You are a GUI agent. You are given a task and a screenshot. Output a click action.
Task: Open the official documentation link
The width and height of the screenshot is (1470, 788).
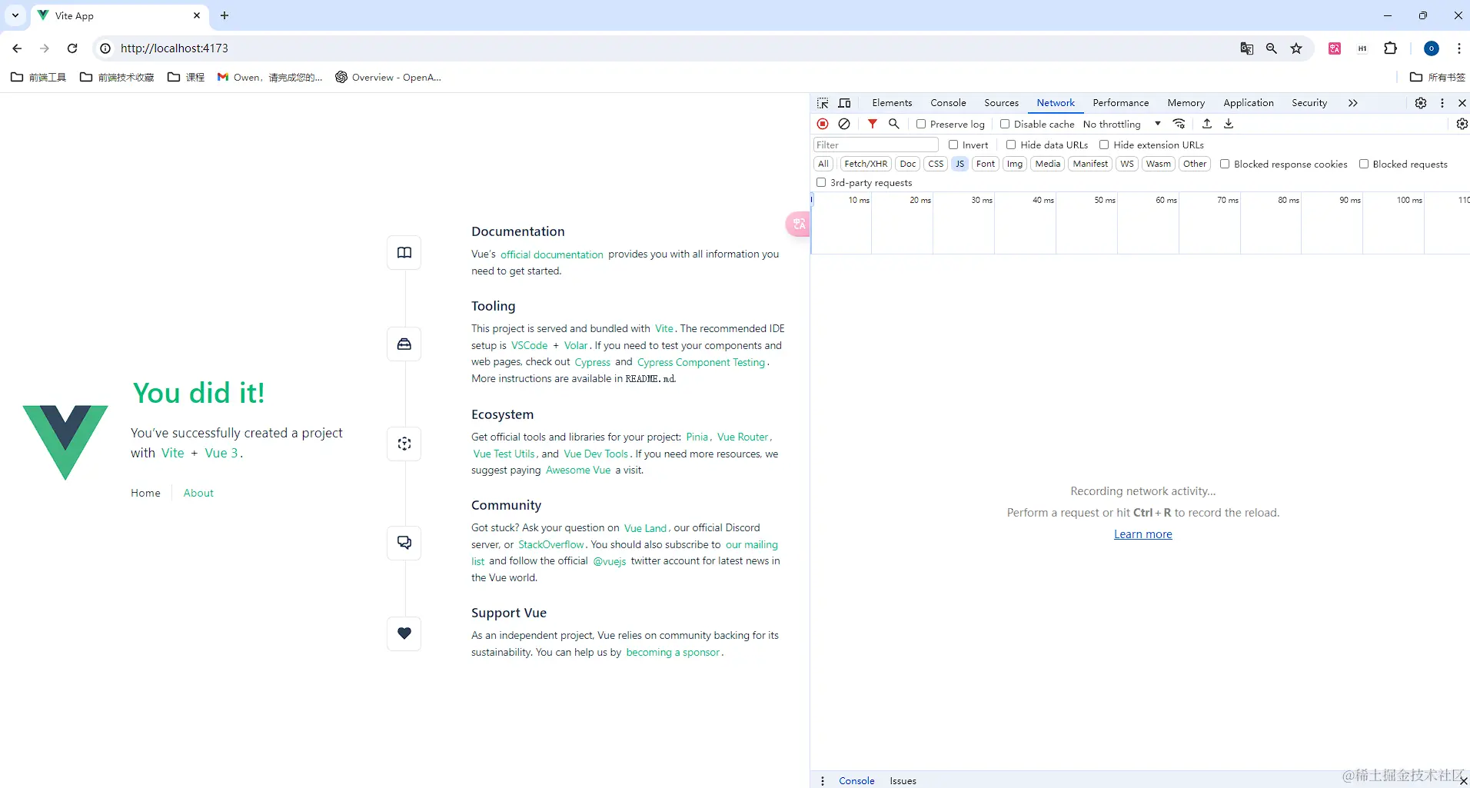pos(552,254)
